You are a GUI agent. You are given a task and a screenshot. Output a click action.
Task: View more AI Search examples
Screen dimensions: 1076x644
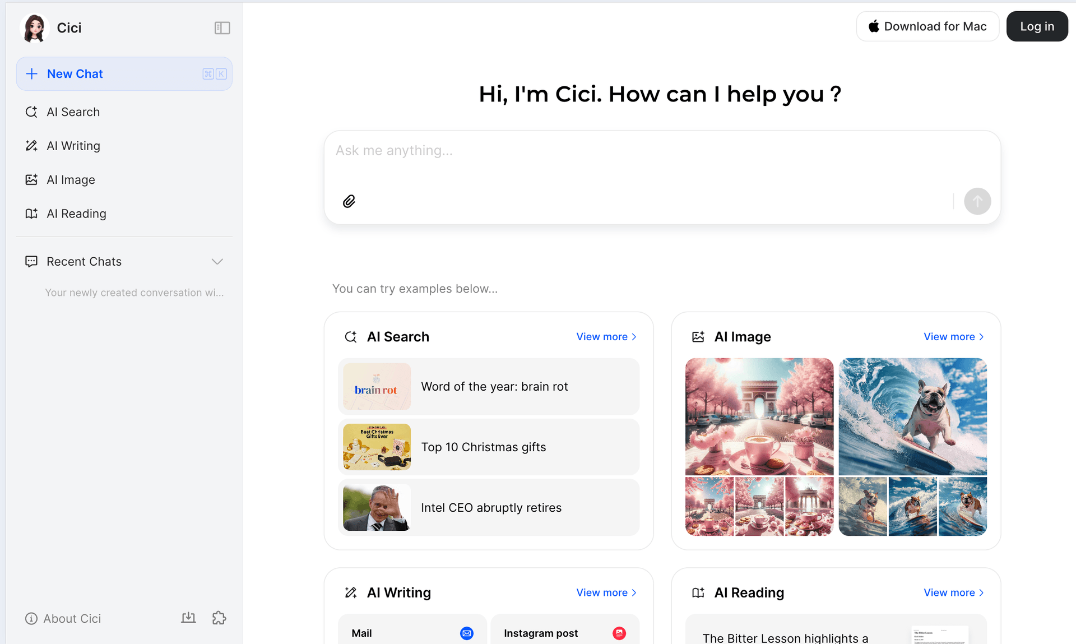[x=606, y=337]
